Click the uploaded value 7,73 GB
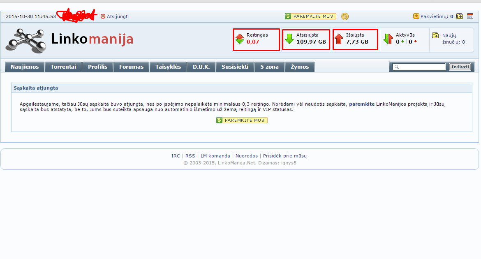This screenshot has width=481, height=259. tap(357, 42)
